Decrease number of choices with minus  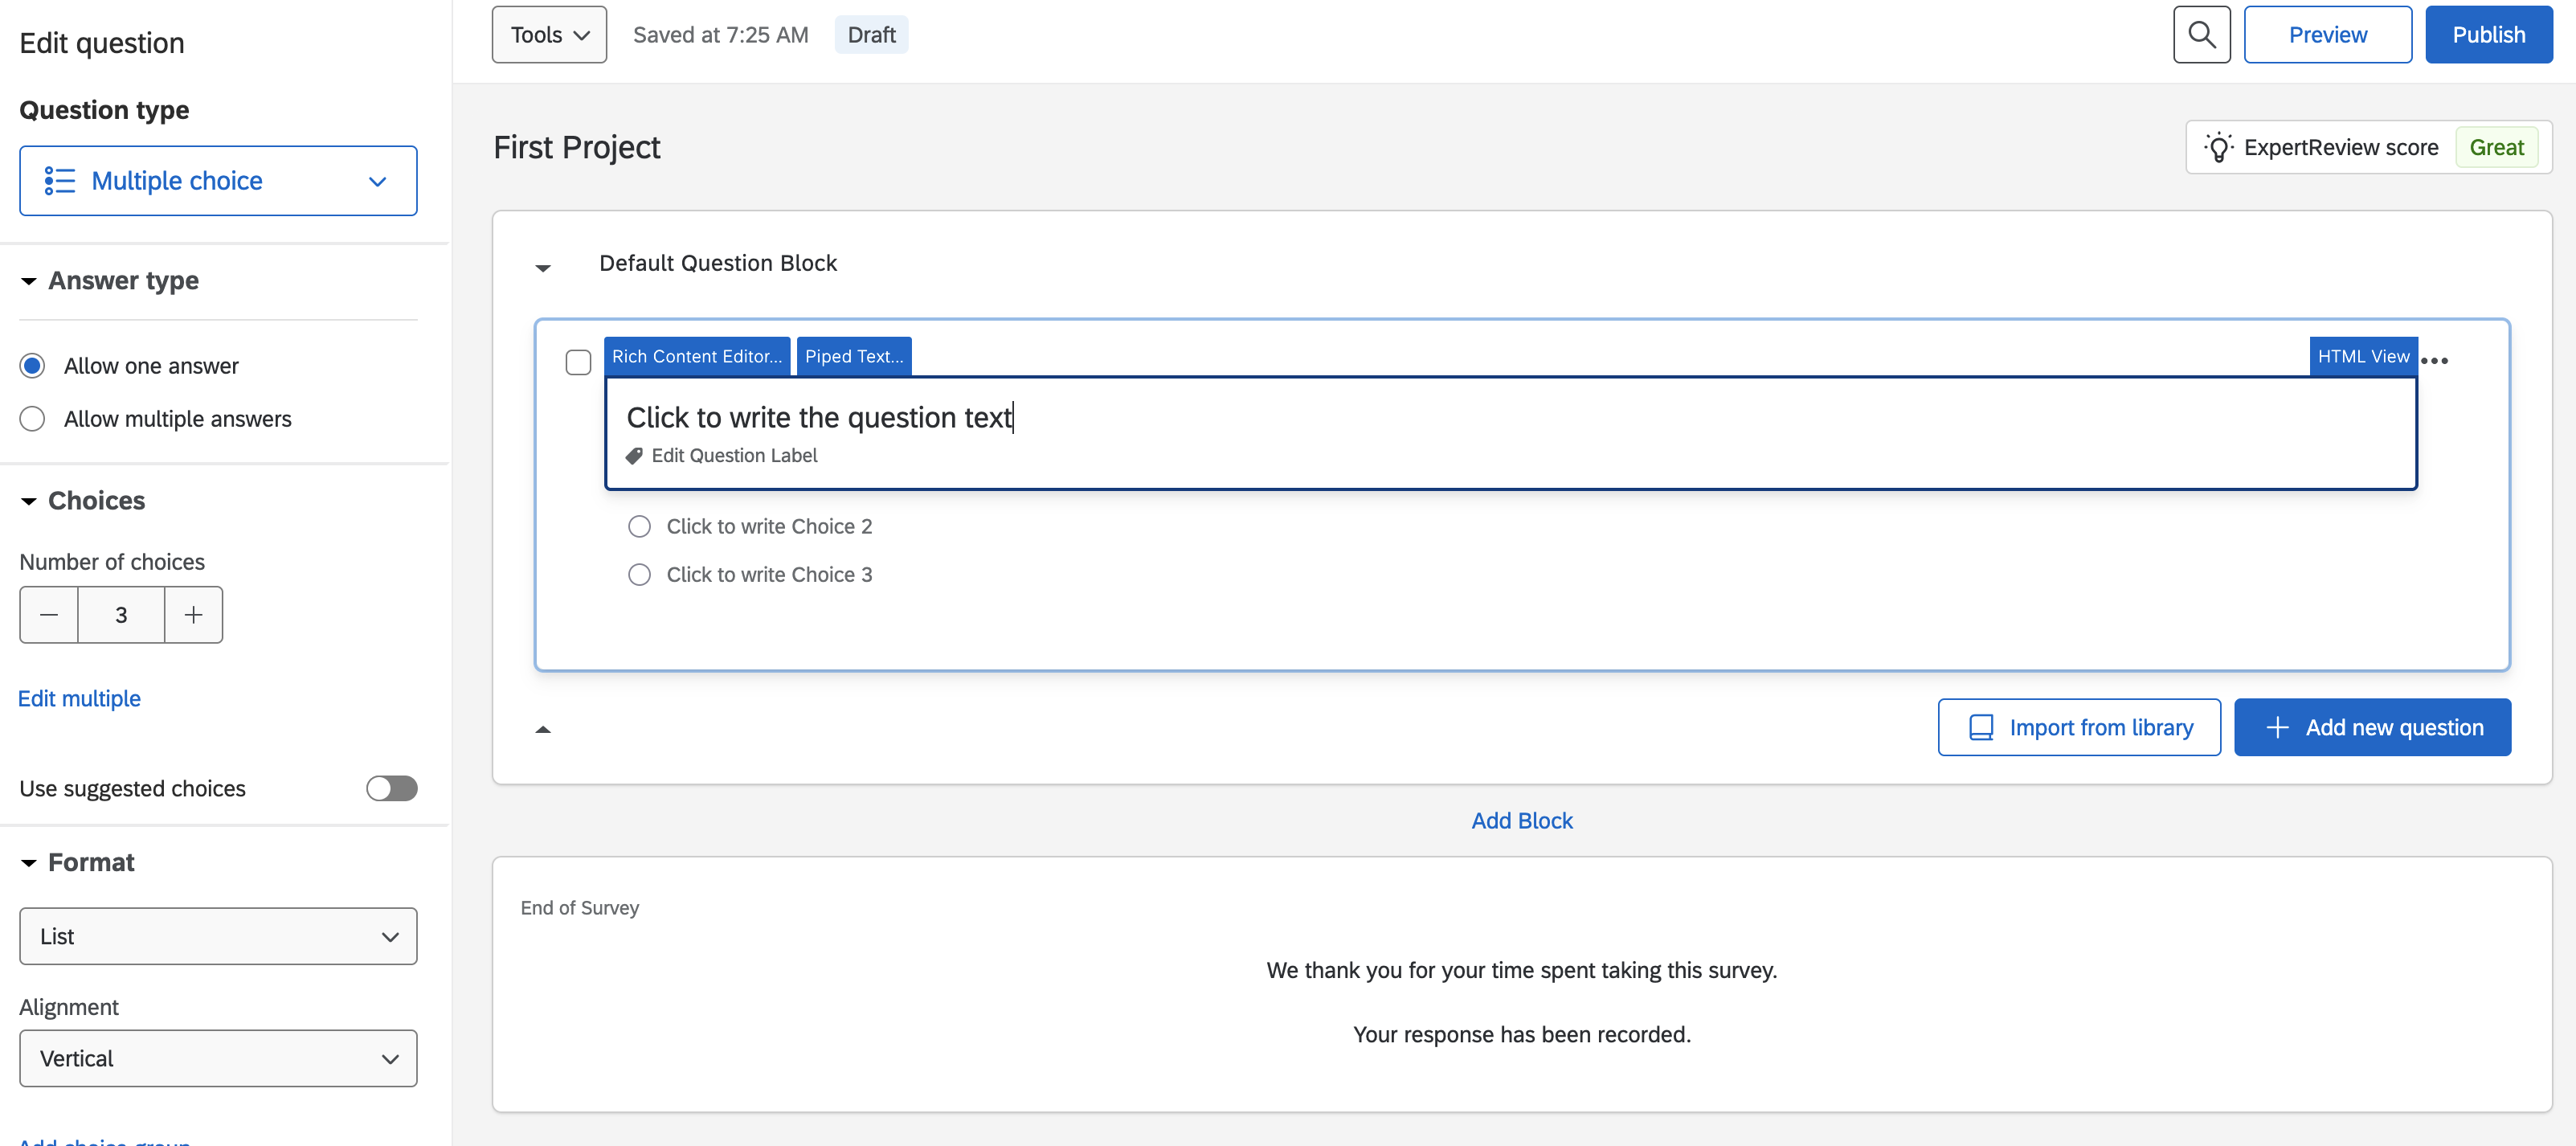tap(49, 615)
